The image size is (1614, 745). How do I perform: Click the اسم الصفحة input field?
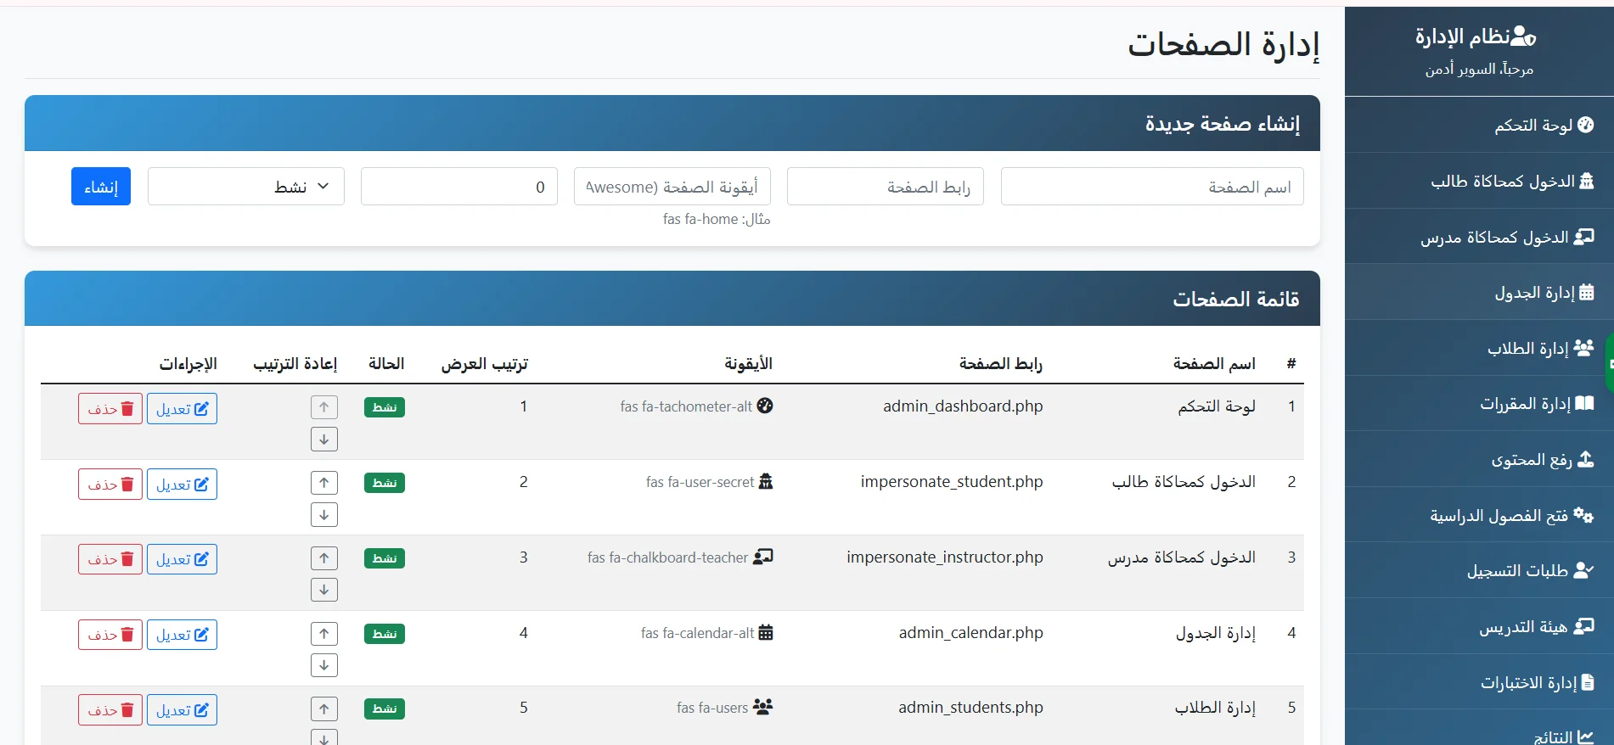coord(1152,187)
